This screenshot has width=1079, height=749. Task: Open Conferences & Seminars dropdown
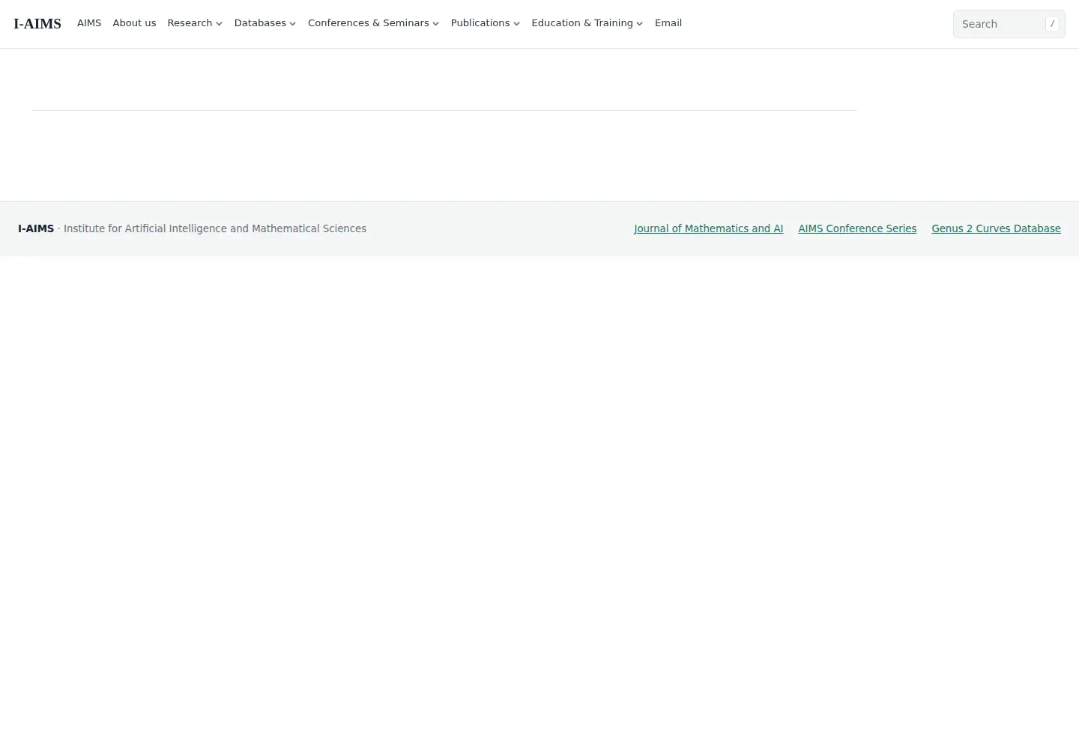[373, 23]
